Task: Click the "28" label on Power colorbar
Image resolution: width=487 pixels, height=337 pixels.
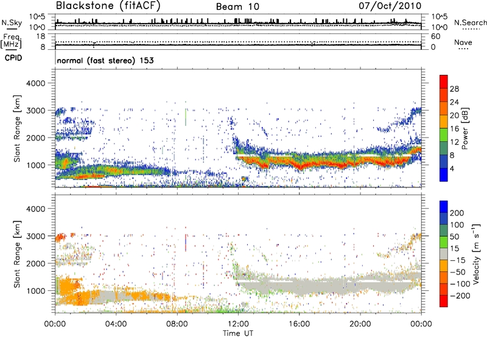Action: pyautogui.click(x=454, y=89)
